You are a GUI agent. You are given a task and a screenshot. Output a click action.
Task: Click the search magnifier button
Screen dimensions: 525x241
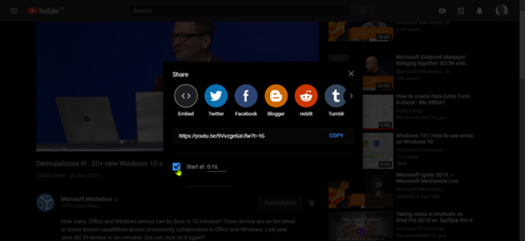(x=363, y=11)
